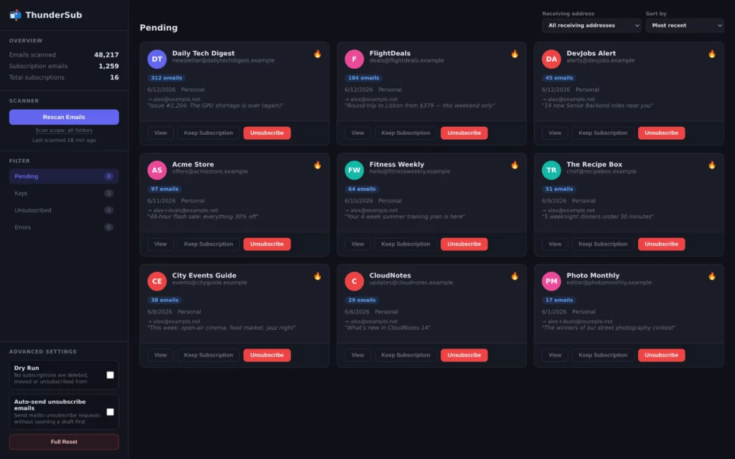Click the flame icon on CloudNotes card
This screenshot has width=735, height=459.
[515, 276]
